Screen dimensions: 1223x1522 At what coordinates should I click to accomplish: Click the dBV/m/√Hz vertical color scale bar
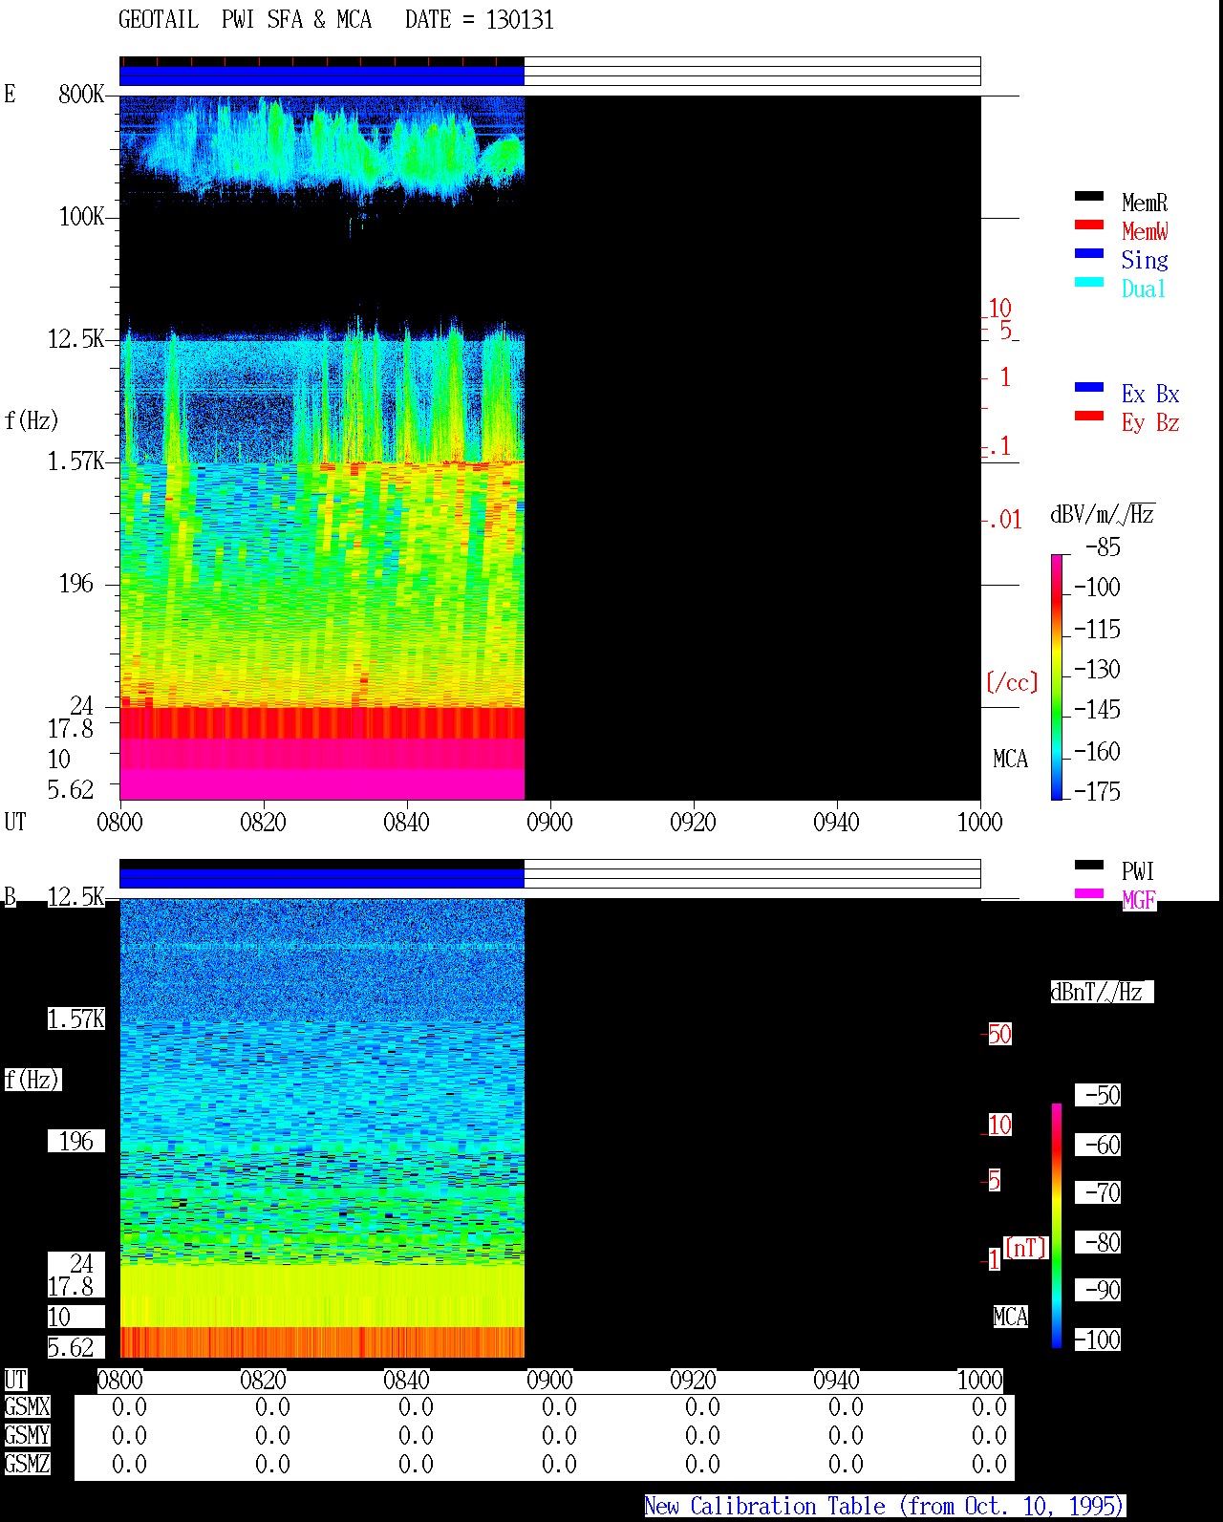click(1057, 676)
